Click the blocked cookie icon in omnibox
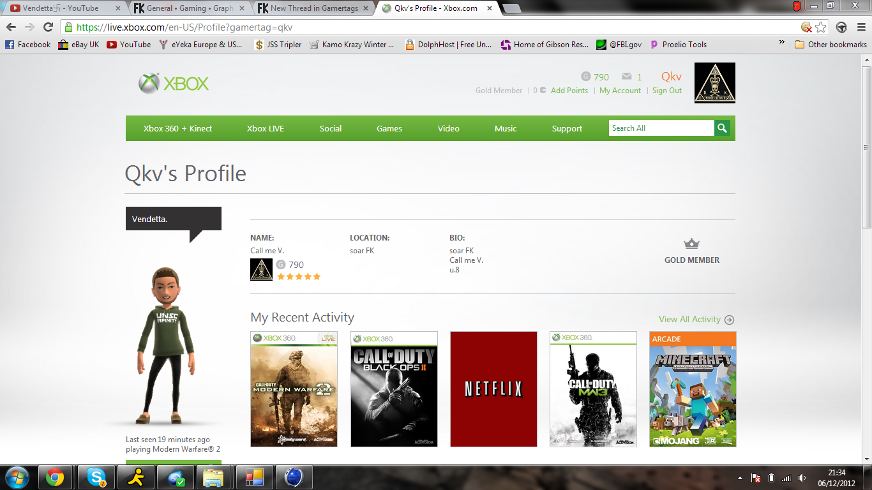The width and height of the screenshot is (872, 490). (x=807, y=27)
